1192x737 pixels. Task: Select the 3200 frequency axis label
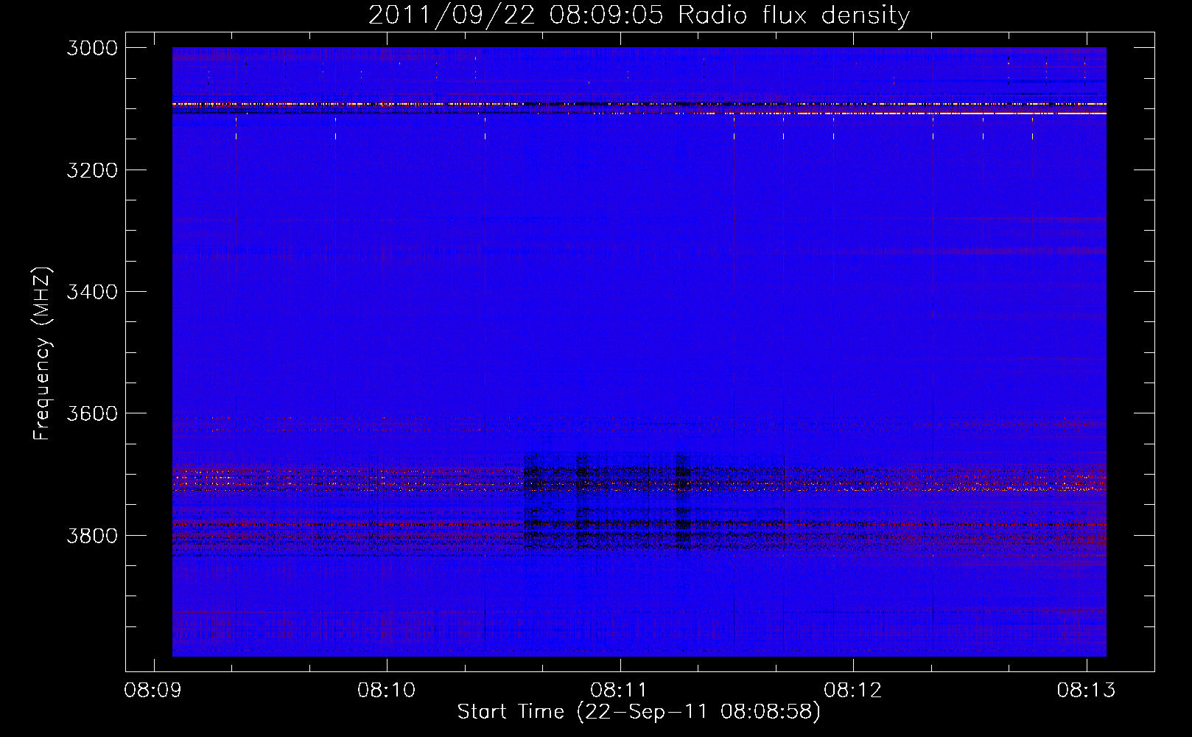[92, 170]
